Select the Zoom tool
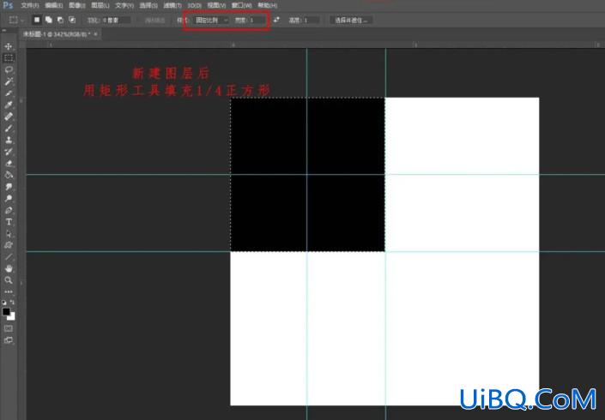This screenshot has height=420, width=605. point(9,280)
